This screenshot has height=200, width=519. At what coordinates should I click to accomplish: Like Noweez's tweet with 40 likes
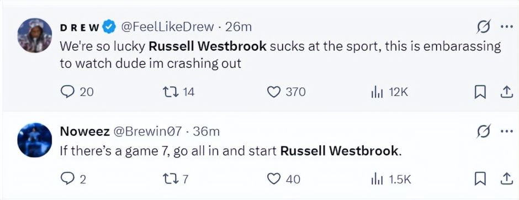[x=274, y=179]
